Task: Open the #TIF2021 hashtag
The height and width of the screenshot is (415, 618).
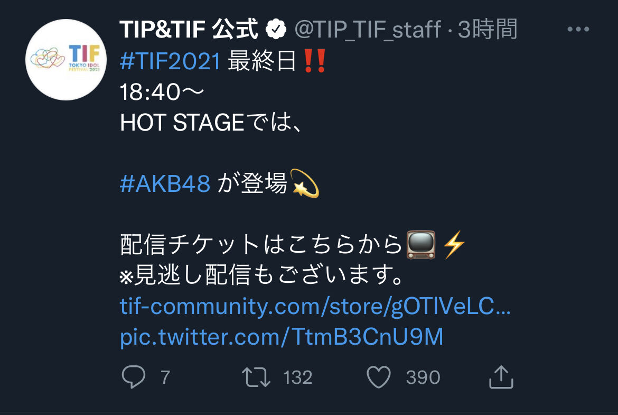Action: pos(170,61)
